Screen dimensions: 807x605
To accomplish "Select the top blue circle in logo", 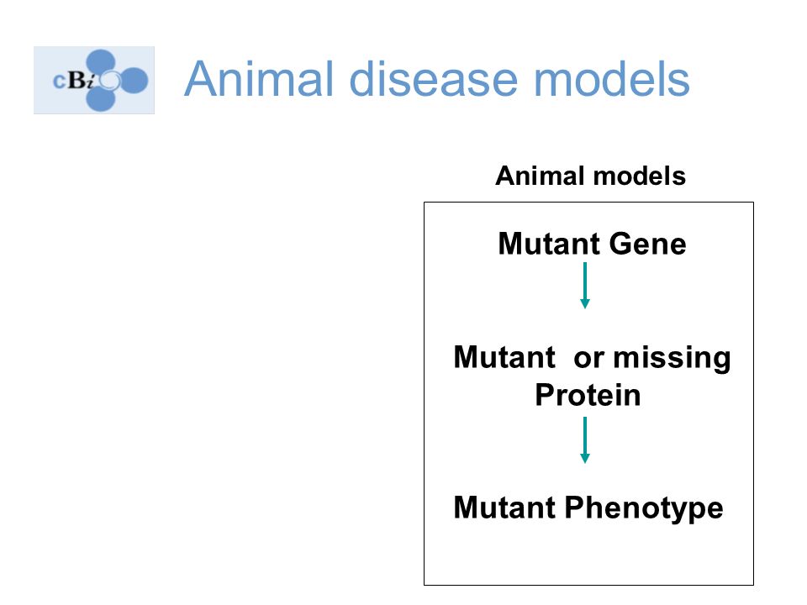I will [101, 63].
